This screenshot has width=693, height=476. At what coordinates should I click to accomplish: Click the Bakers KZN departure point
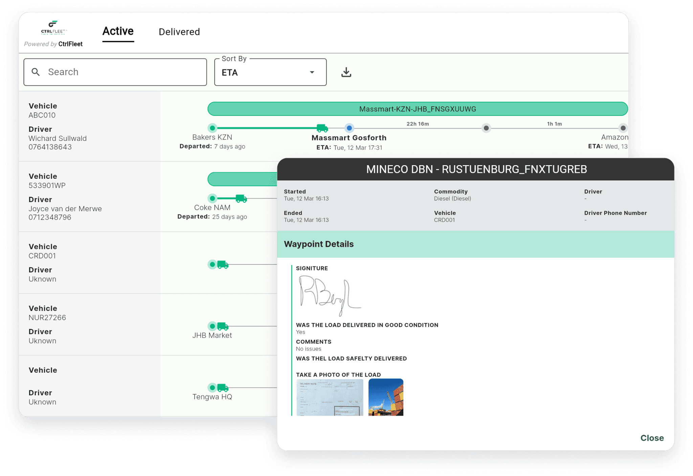click(212, 128)
